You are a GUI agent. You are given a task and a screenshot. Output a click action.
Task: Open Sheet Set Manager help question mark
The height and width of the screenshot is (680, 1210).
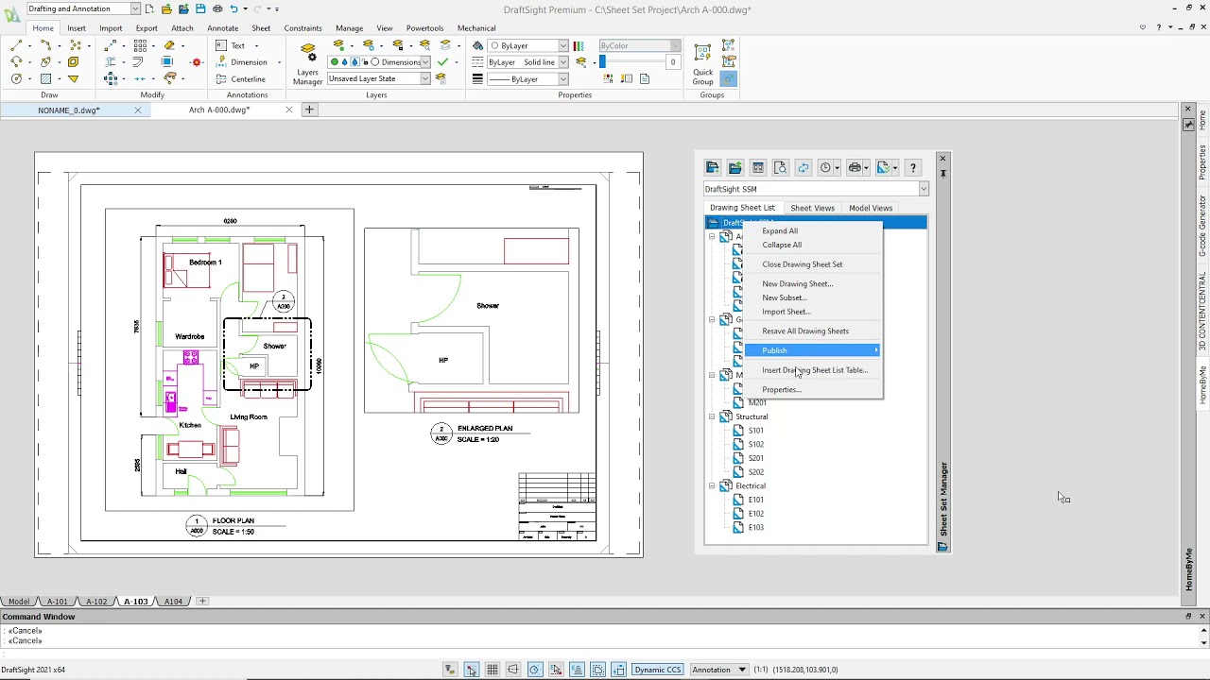(912, 167)
